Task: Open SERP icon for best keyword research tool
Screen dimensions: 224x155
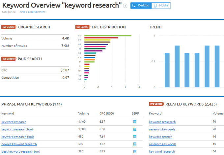Action: pyautogui.click(x=135, y=151)
